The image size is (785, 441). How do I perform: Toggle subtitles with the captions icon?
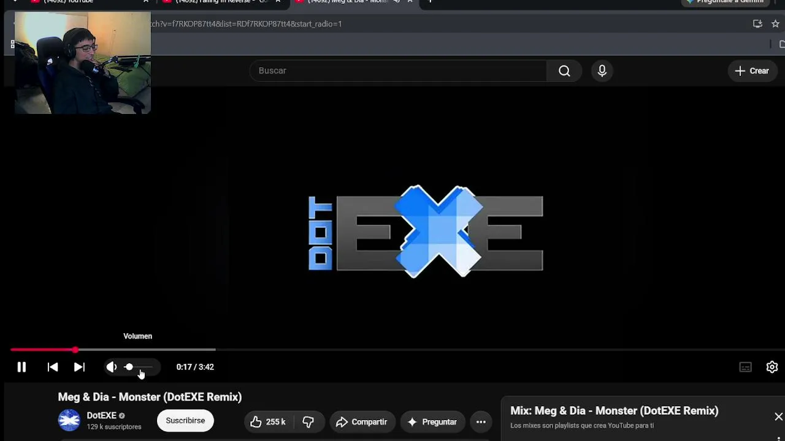[x=745, y=367]
